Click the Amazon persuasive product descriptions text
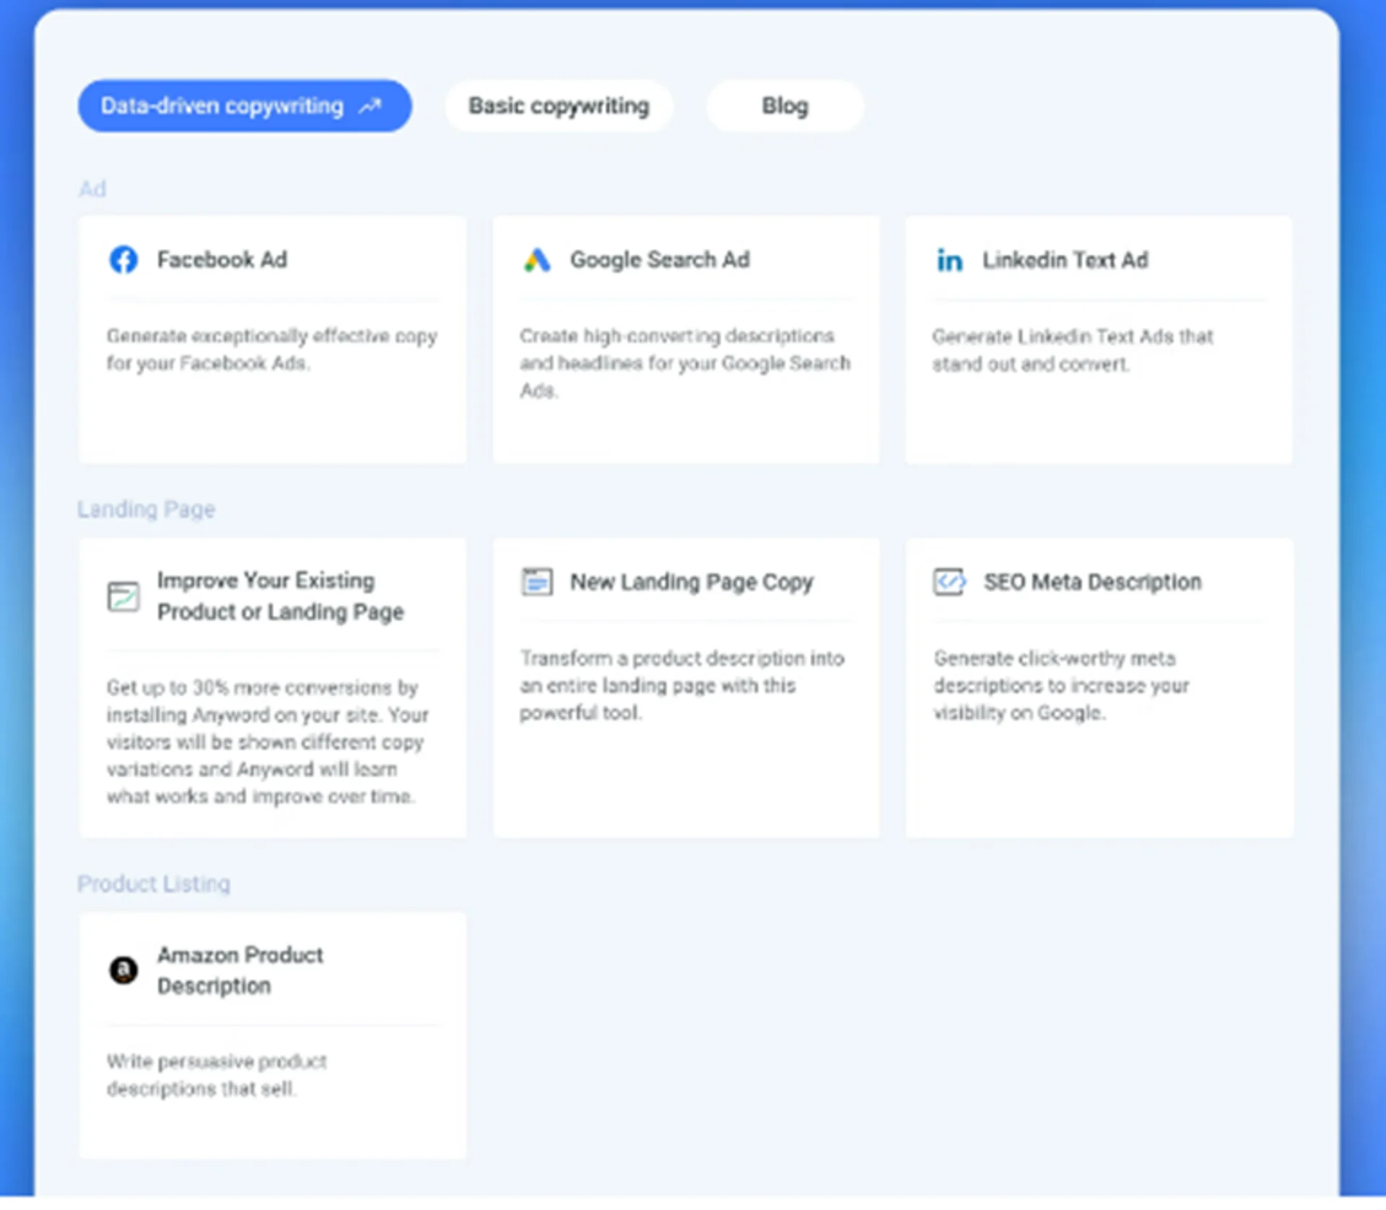Viewport: 1386px width, 1210px height. 217,1075
